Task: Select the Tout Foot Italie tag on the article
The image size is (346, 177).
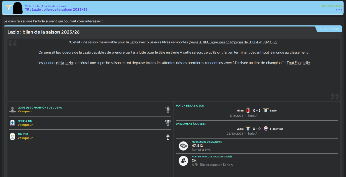Action: pyautogui.click(x=329, y=29)
